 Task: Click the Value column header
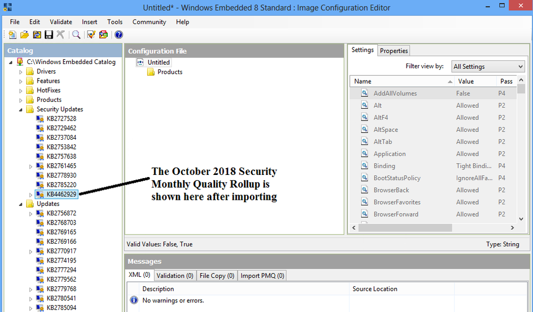475,81
